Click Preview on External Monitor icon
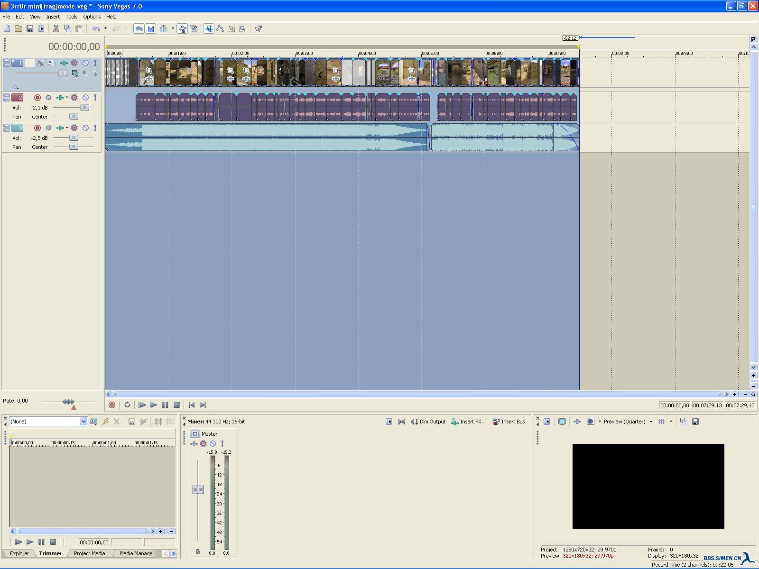 (x=562, y=422)
